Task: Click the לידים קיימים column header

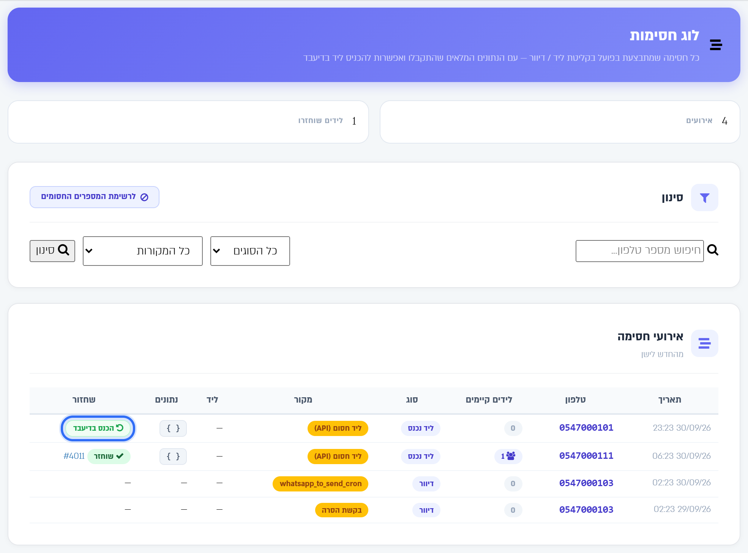Action: pyautogui.click(x=489, y=400)
